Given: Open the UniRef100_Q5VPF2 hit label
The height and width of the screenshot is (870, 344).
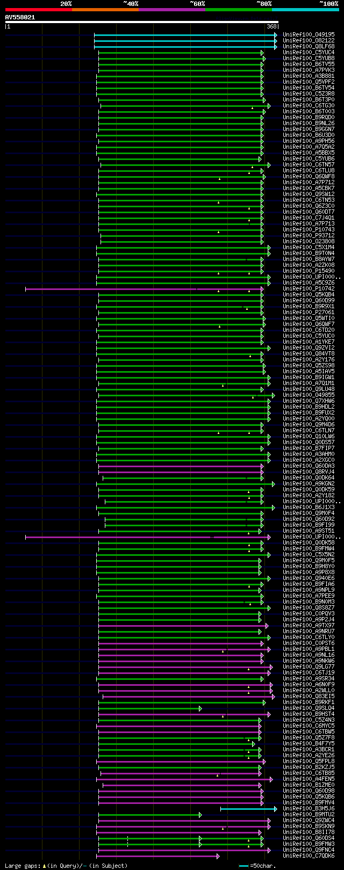Looking at the screenshot, I should pos(309,82).
